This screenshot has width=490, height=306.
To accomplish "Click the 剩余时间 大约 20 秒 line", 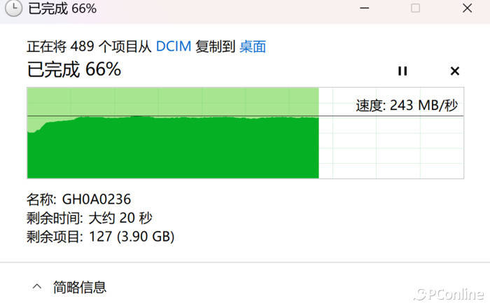I will (90, 218).
